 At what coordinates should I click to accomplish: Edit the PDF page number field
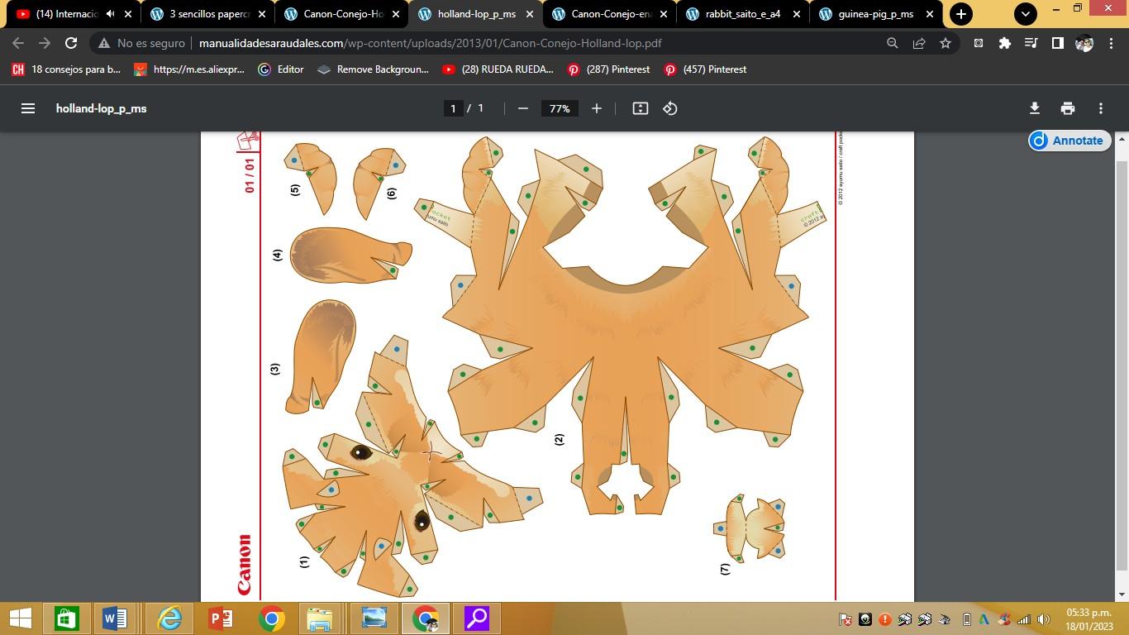click(x=453, y=108)
